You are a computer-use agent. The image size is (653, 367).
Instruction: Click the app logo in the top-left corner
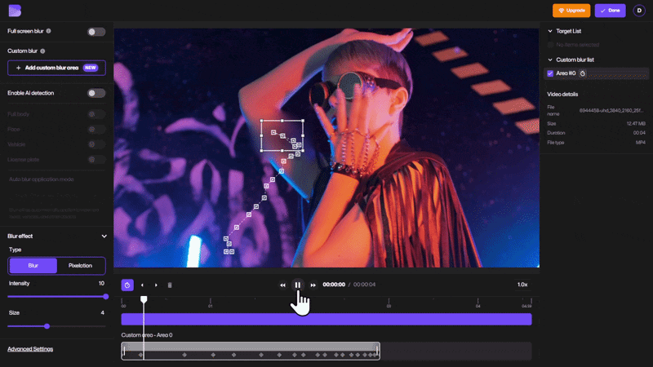15,11
